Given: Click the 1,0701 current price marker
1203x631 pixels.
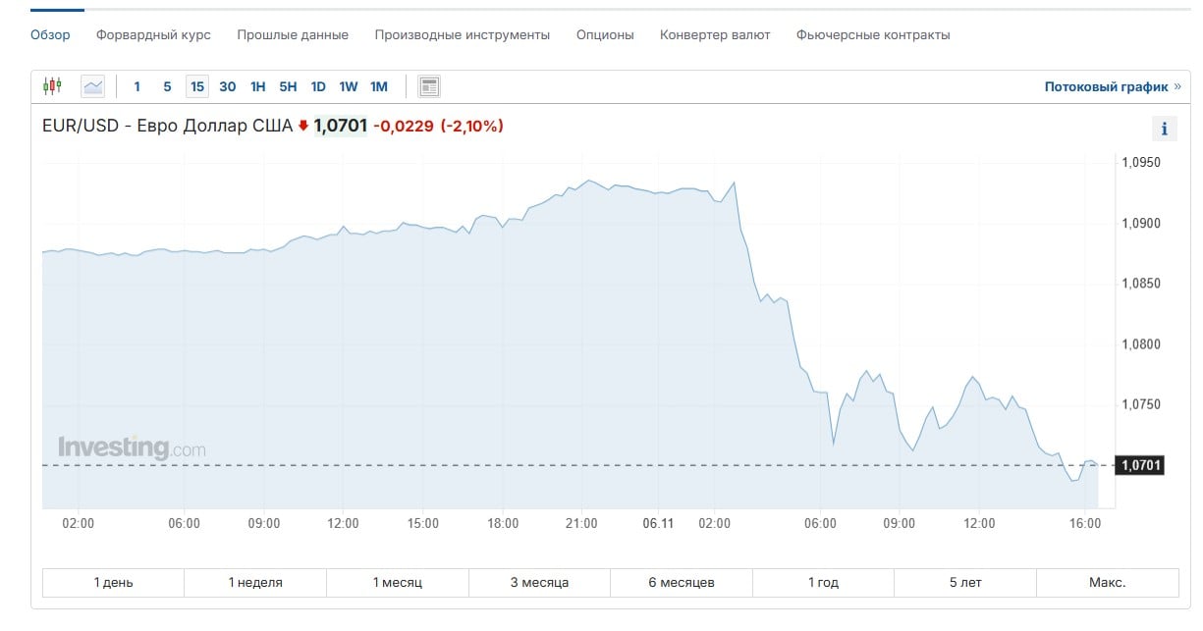Looking at the screenshot, I should (1139, 465).
